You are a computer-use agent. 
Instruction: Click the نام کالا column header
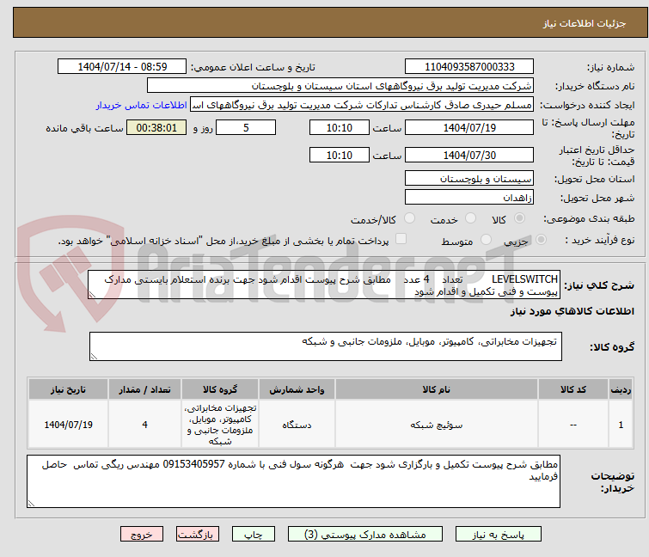pos(437,389)
